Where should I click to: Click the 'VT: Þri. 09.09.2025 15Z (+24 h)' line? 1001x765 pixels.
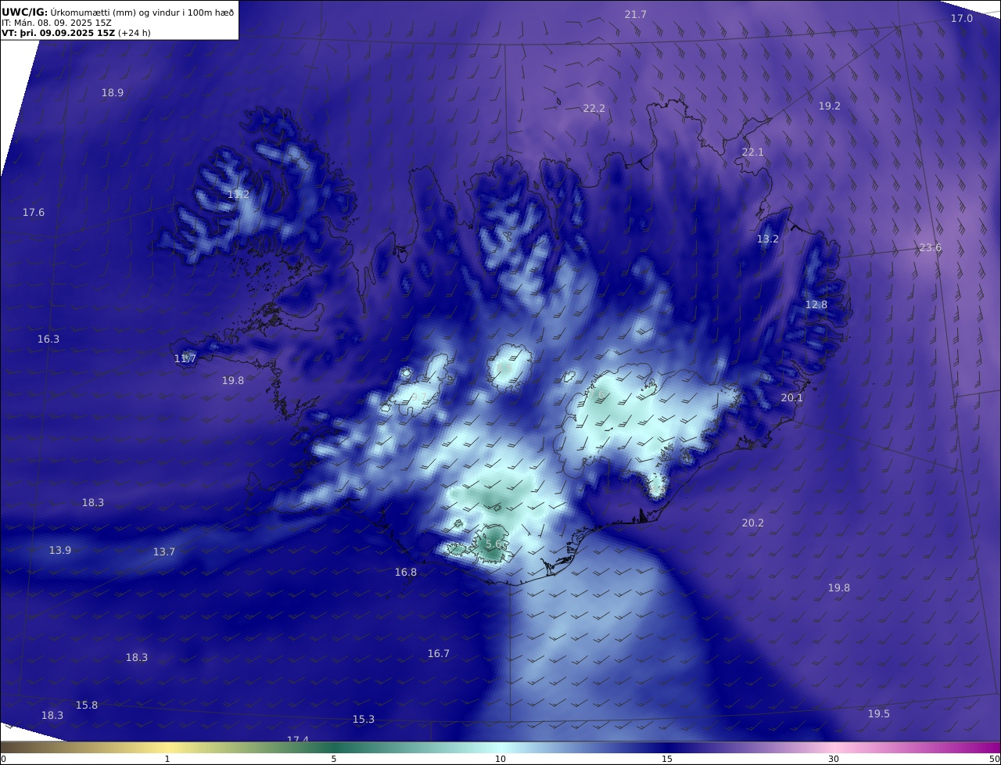(76, 34)
